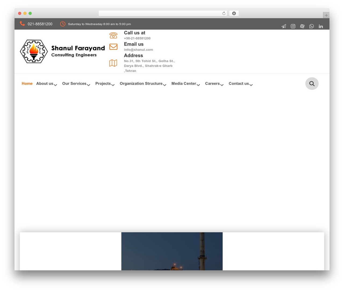Open the site search magnifier button
Screen dimensions: 344x291
click(x=312, y=83)
